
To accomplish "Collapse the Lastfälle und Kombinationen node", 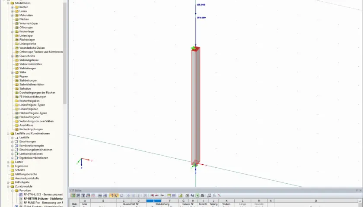I will pyautogui.click(x=8, y=134).
